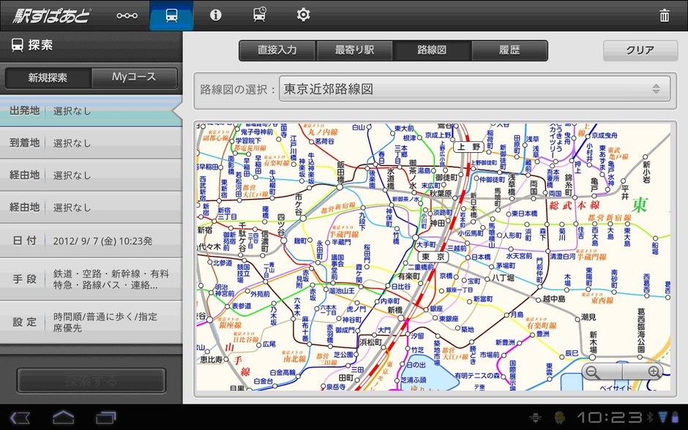This screenshot has width=688, height=430.
Task: Open the 日付 date setting row
Action: tap(91, 241)
